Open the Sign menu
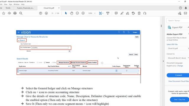The height and width of the screenshot is (106, 189). 11,4
